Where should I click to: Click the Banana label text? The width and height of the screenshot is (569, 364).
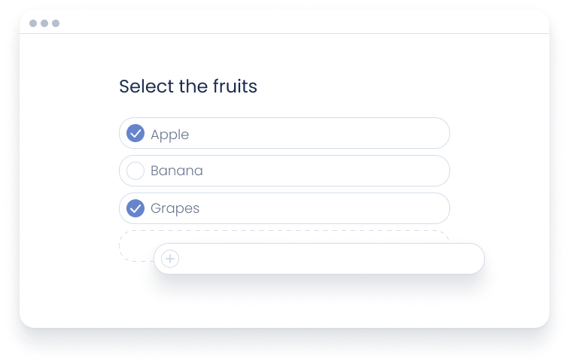pyautogui.click(x=177, y=171)
